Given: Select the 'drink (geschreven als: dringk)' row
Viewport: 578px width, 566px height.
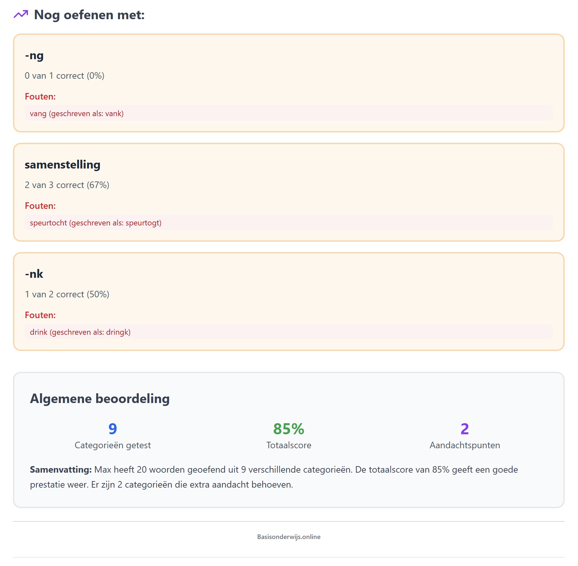Looking at the screenshot, I should click(x=289, y=332).
